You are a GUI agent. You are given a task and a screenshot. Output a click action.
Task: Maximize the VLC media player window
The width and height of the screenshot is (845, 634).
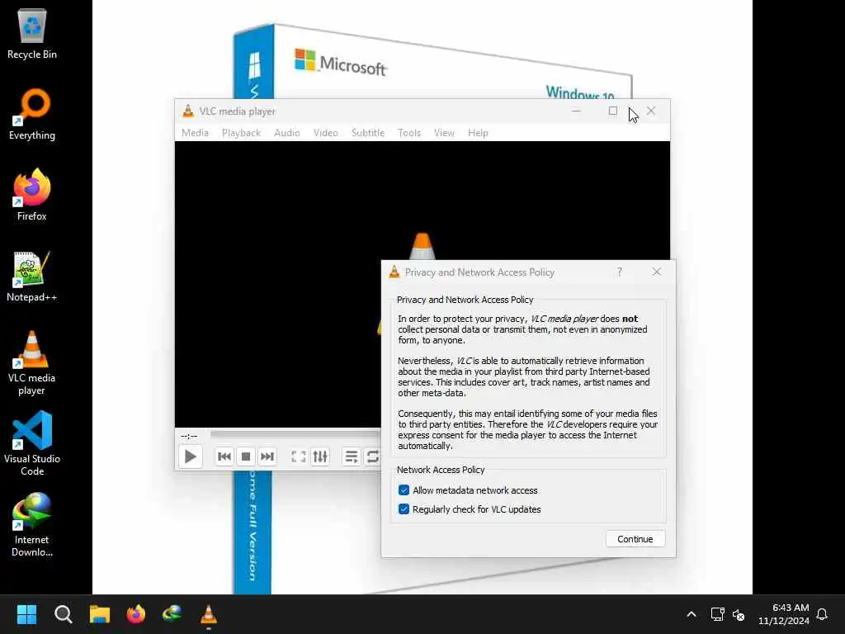click(x=613, y=111)
